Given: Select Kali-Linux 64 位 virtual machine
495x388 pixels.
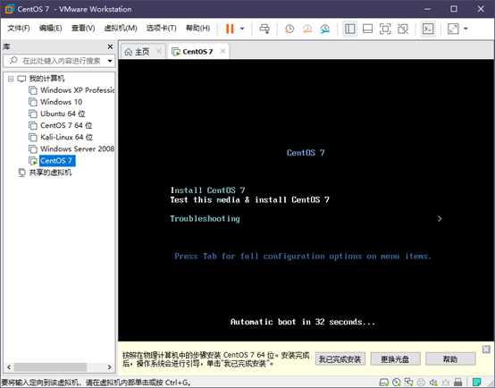Looking at the screenshot, I should [x=66, y=137].
